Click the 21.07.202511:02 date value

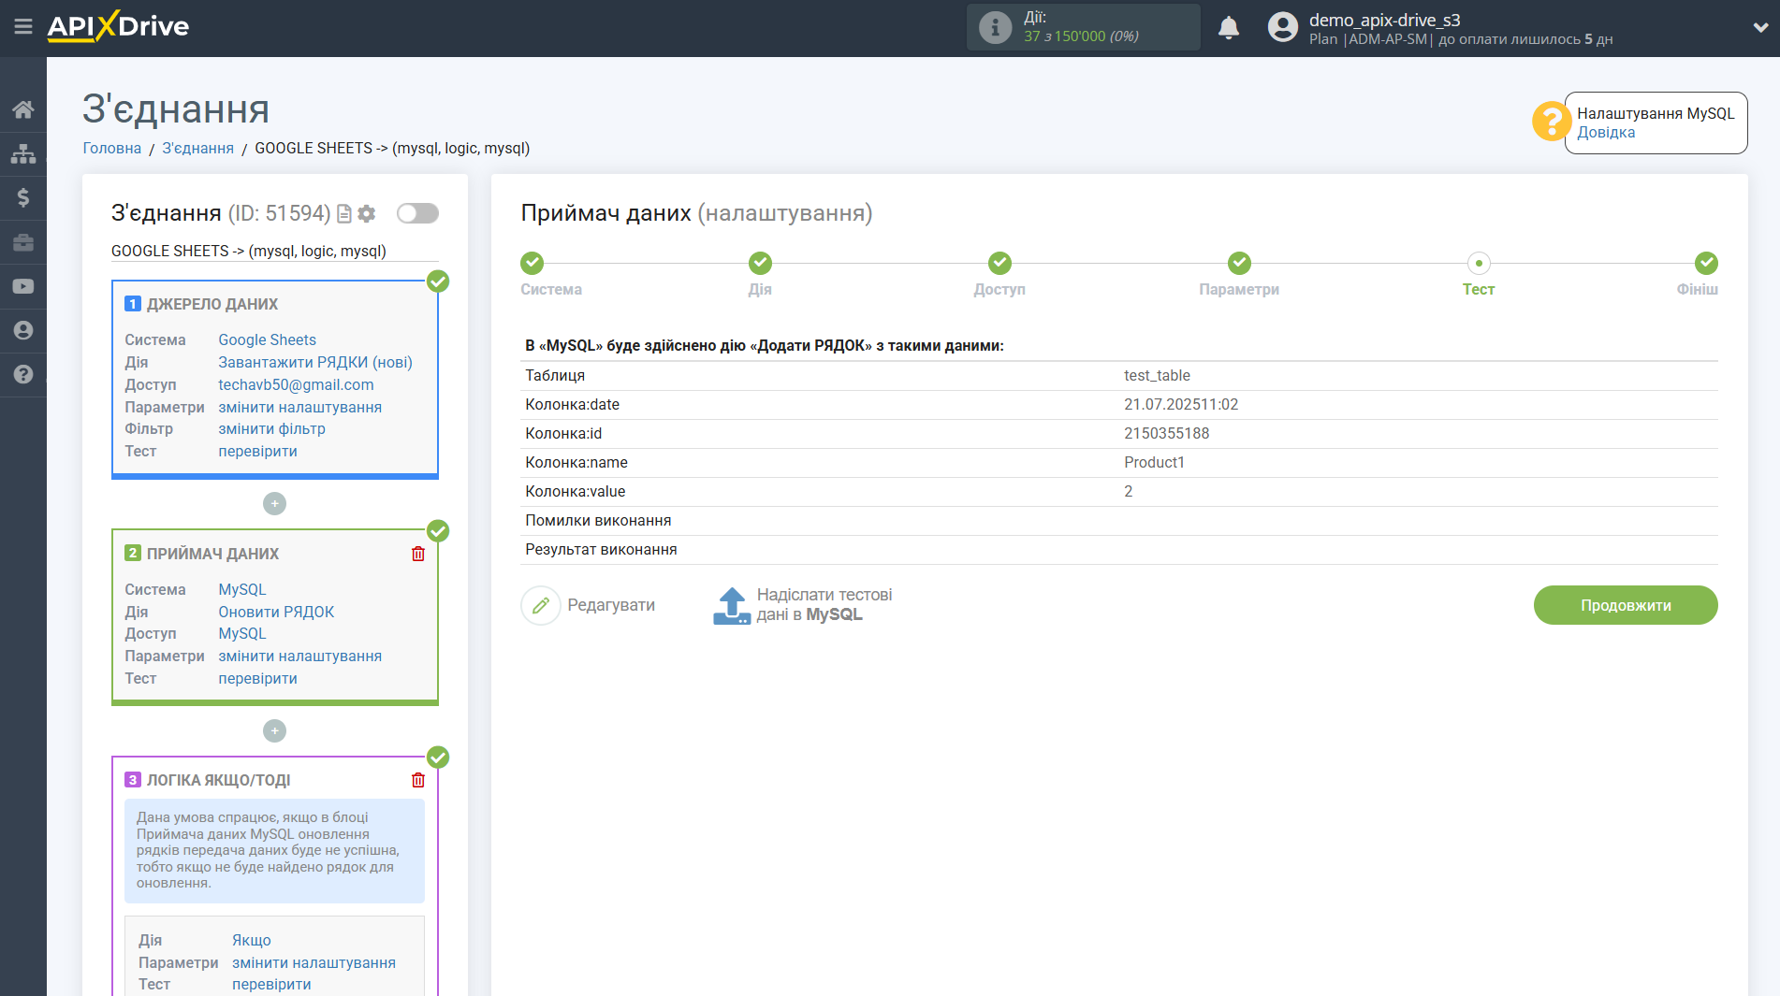click(1181, 404)
